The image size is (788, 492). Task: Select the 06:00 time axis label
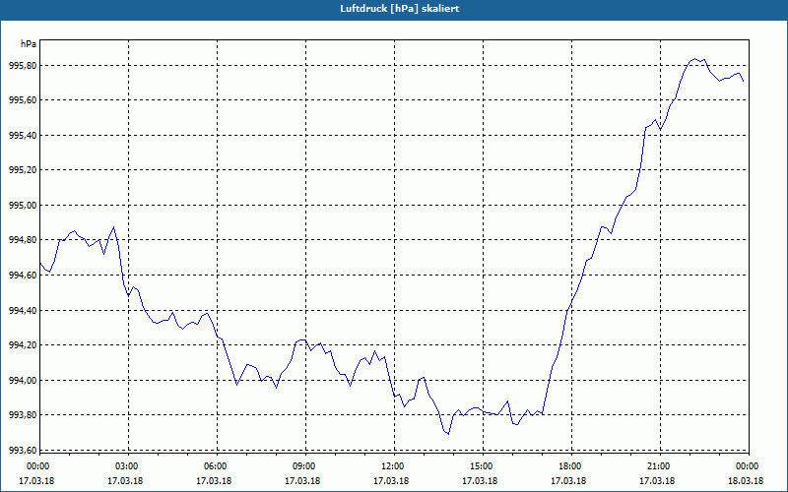point(214,466)
